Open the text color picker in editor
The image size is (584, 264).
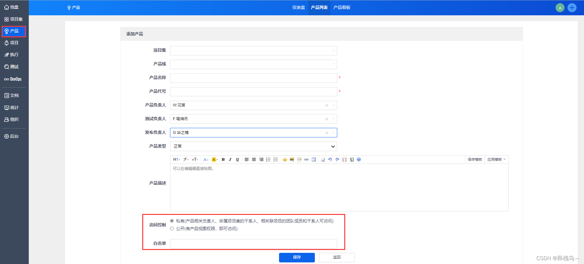206,159
